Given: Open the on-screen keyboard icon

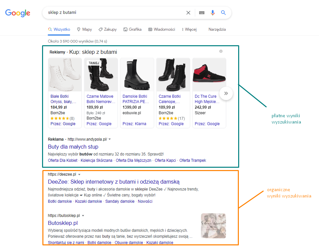Looking at the screenshot, I should point(202,13).
